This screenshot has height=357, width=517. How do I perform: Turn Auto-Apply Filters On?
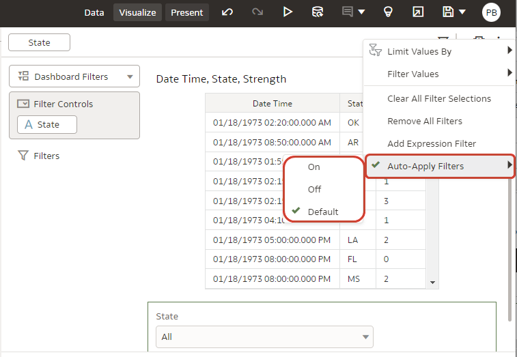point(314,167)
